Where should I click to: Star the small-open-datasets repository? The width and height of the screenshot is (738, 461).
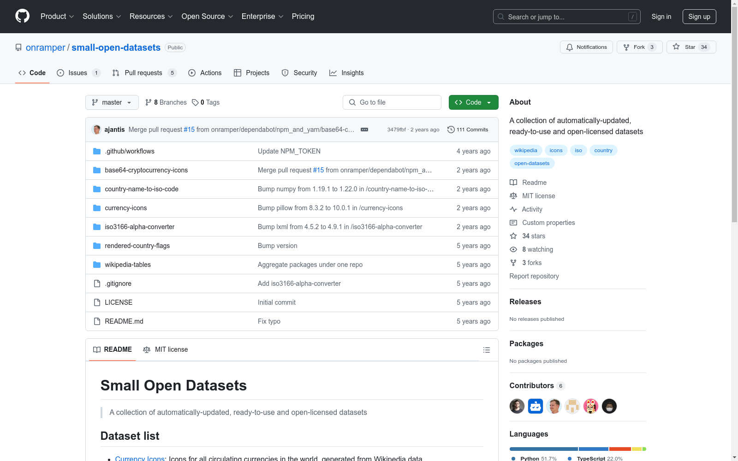coord(691,47)
